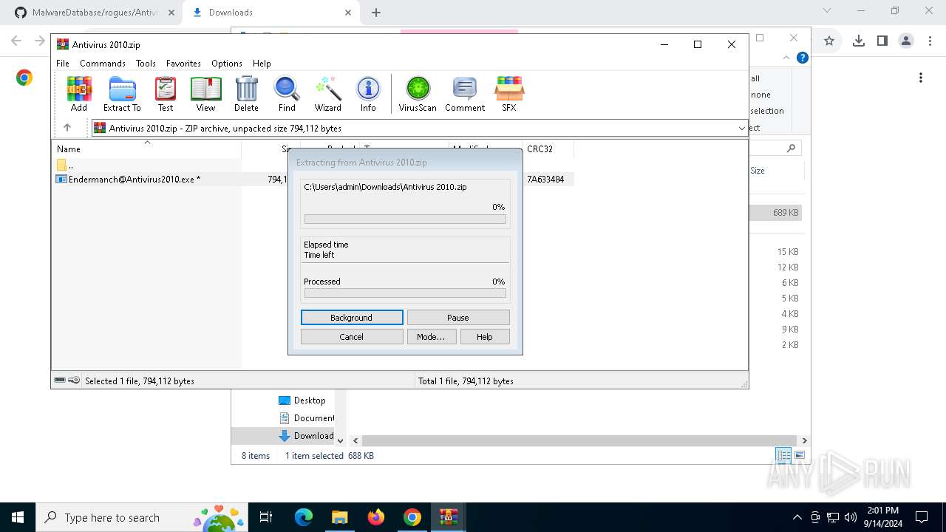Open the three-dot menu on downloads page
This screenshot has width=946, height=532.
point(921,78)
